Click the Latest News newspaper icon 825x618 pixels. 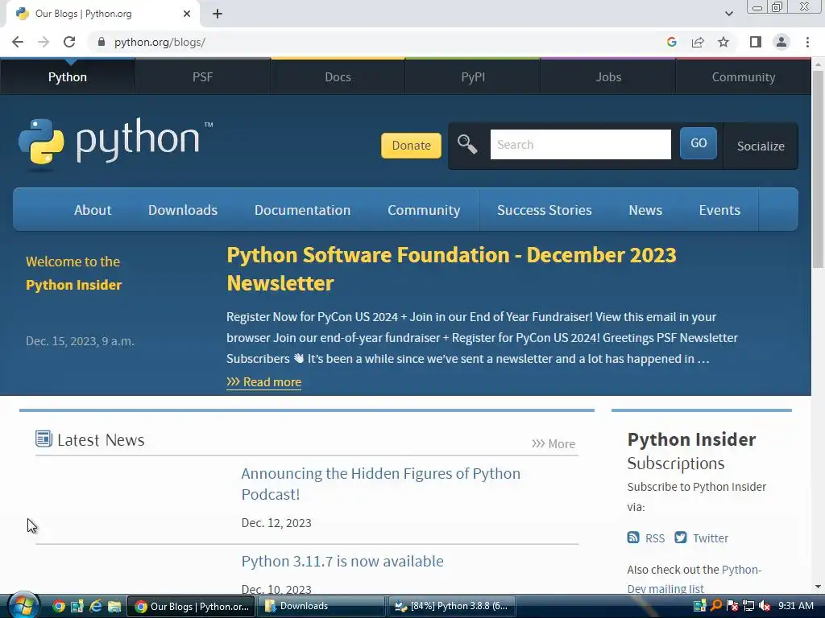[44, 439]
